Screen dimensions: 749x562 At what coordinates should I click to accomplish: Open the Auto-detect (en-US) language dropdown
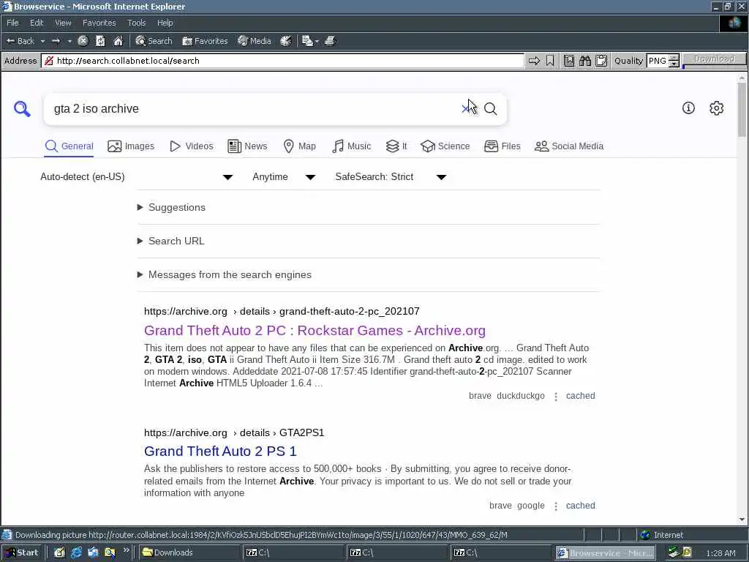tap(137, 177)
